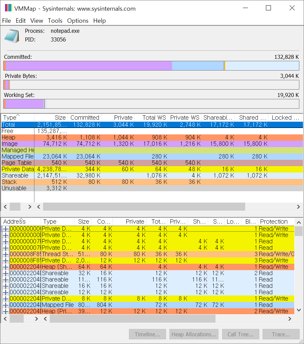Sort summary by Committed column header
Image resolution: width=304 pixels, height=344 pixels.
pyautogui.click(x=85, y=118)
